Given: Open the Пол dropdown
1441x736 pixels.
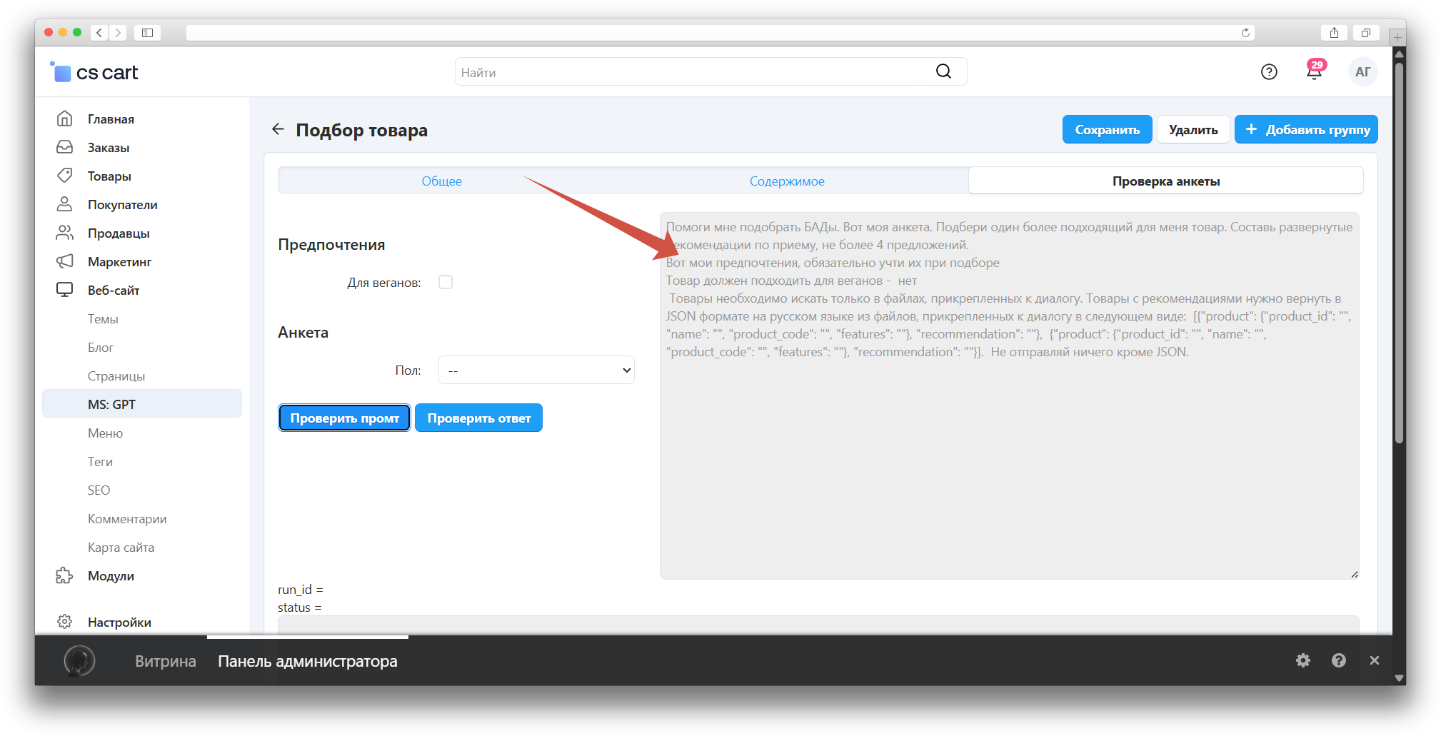Looking at the screenshot, I should (536, 370).
